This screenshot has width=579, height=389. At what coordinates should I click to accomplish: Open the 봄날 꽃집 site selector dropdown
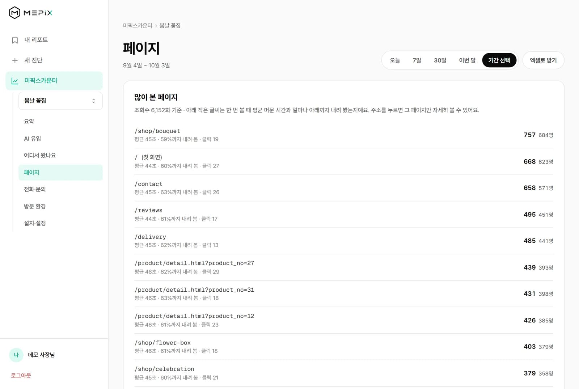[60, 101]
